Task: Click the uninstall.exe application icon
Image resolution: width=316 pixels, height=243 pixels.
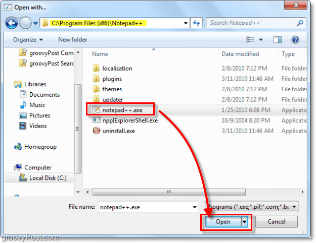Action: [x=97, y=131]
